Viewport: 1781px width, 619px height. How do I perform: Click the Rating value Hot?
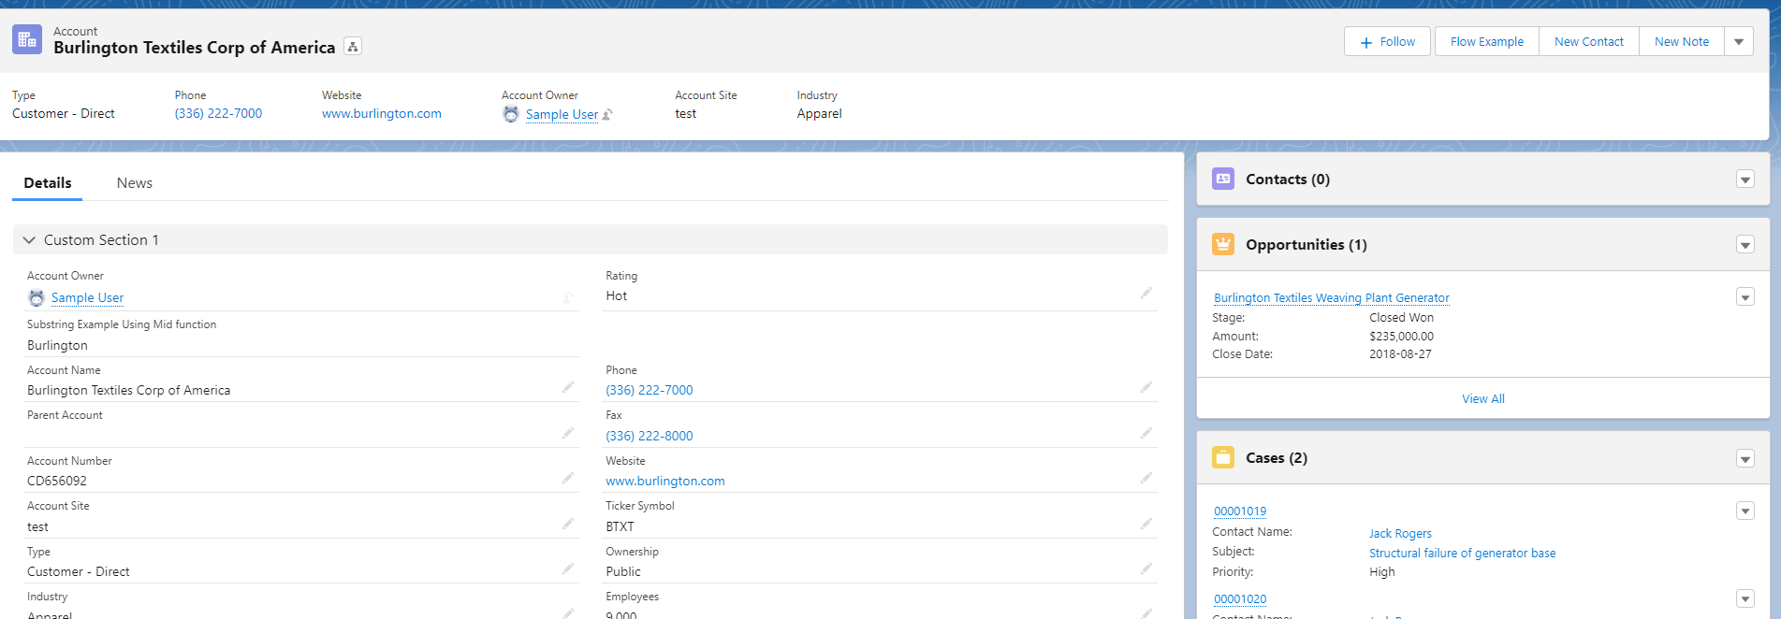(617, 295)
